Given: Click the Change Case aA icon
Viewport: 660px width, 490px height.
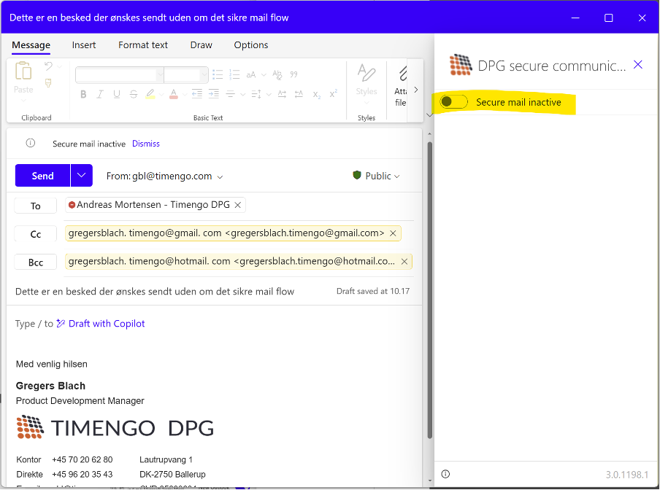Looking at the screenshot, I should (x=251, y=75).
